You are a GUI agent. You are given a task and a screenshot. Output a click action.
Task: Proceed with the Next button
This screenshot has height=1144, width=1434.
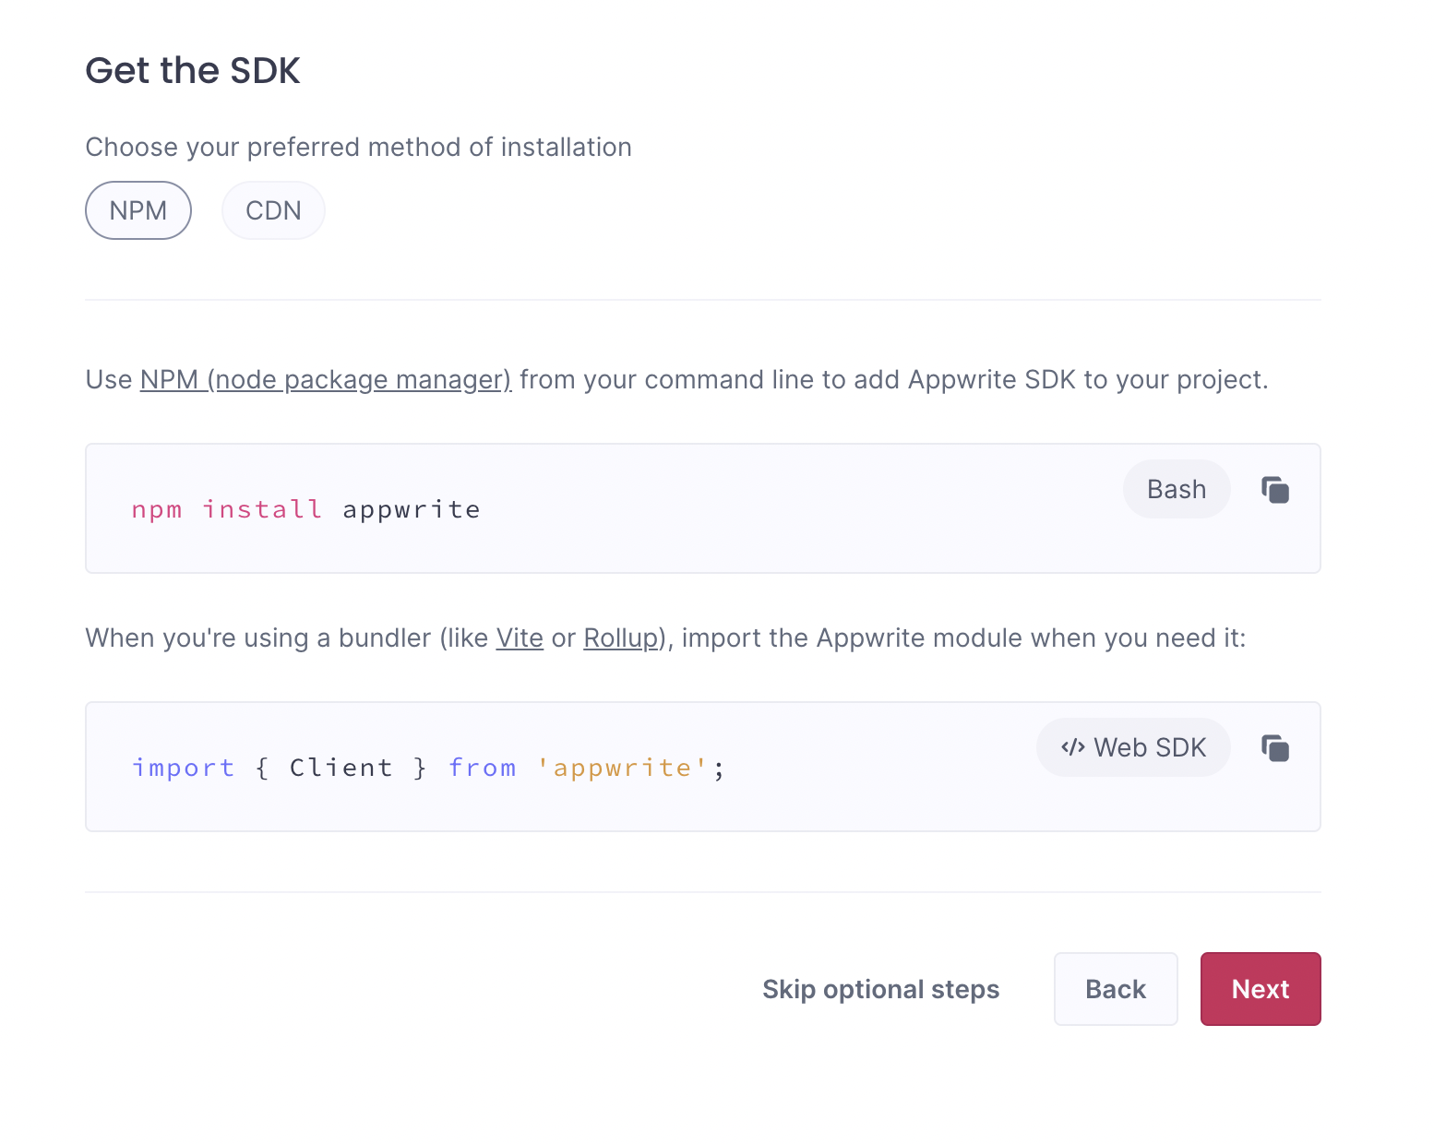tap(1261, 989)
